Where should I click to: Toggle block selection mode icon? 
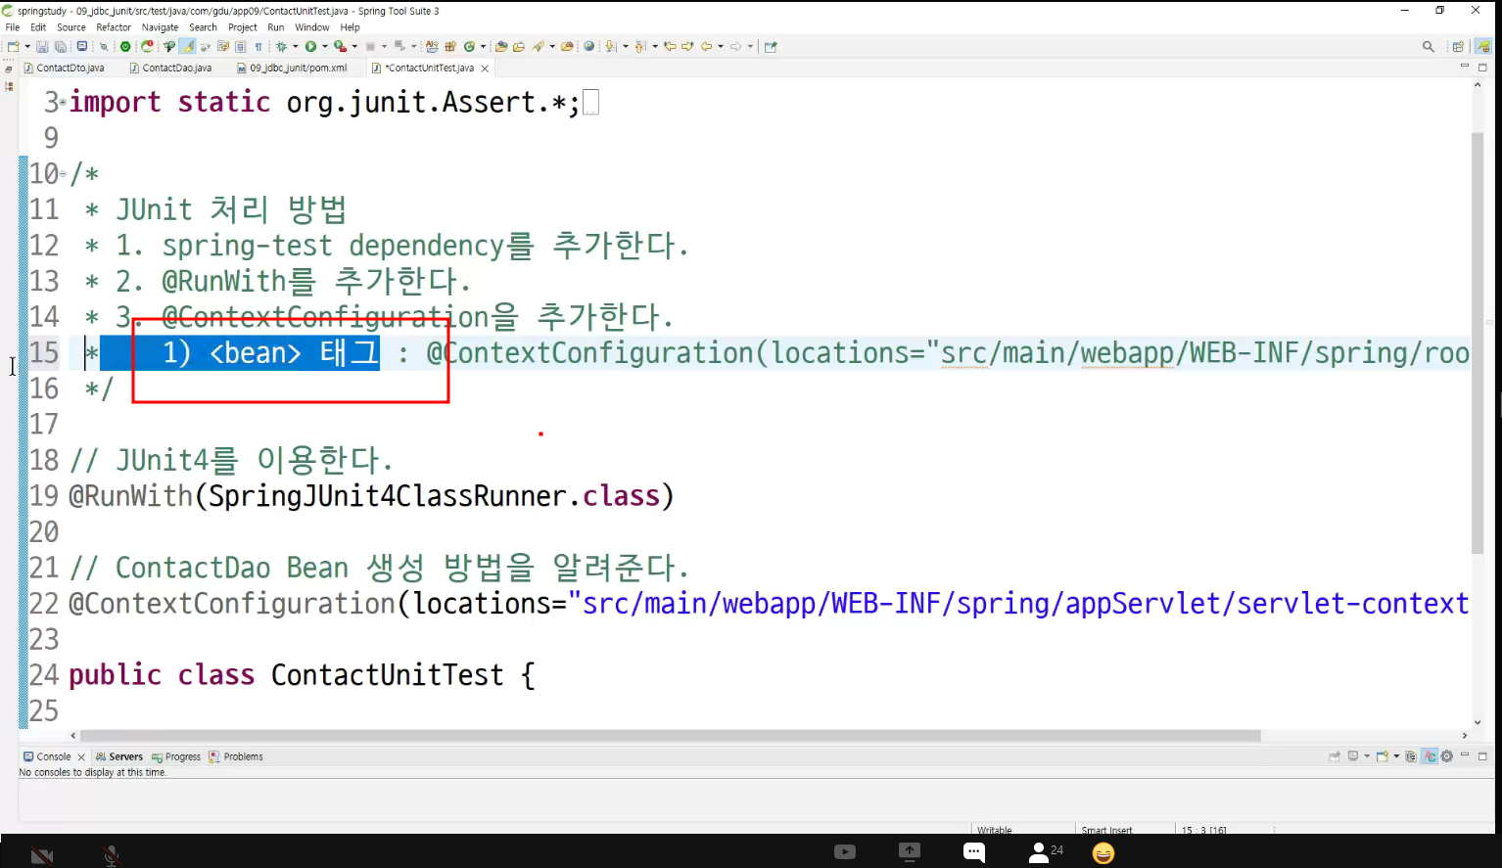point(240,46)
